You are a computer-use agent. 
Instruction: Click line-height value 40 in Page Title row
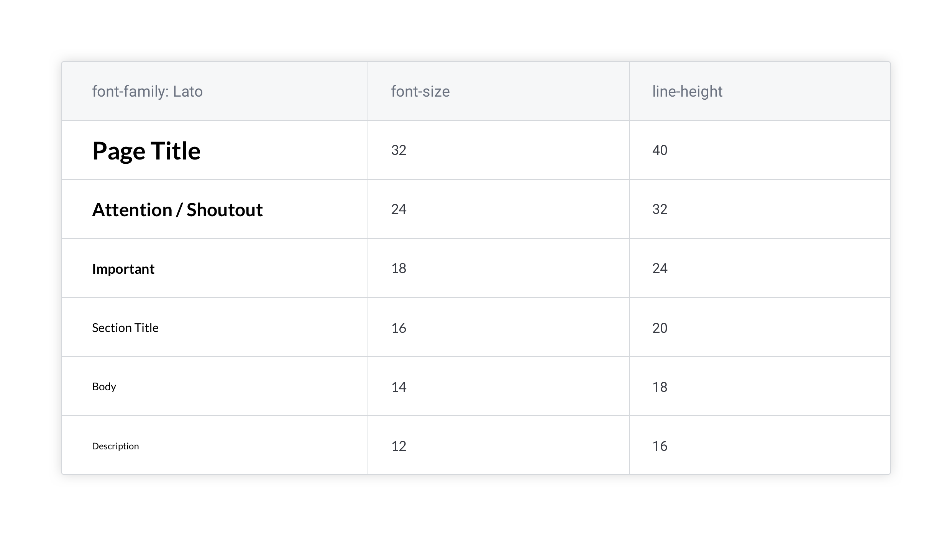[x=660, y=150]
